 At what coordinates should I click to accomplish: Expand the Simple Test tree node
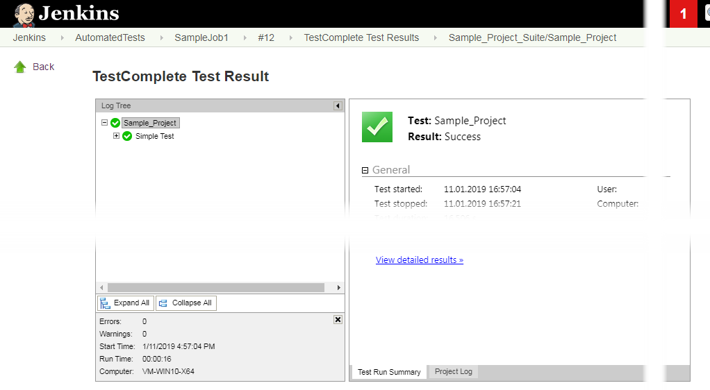pos(117,136)
